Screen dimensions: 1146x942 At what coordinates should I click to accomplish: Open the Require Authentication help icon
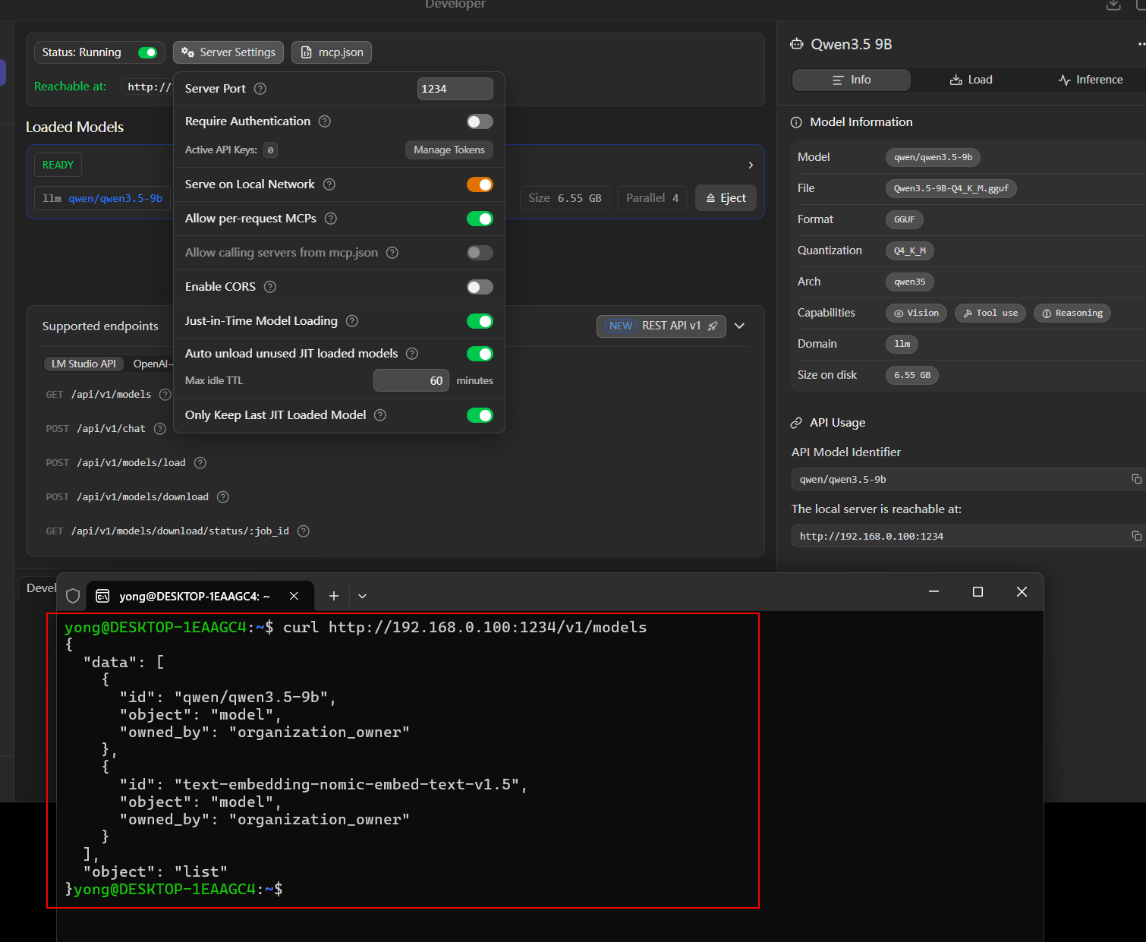pyautogui.click(x=325, y=121)
